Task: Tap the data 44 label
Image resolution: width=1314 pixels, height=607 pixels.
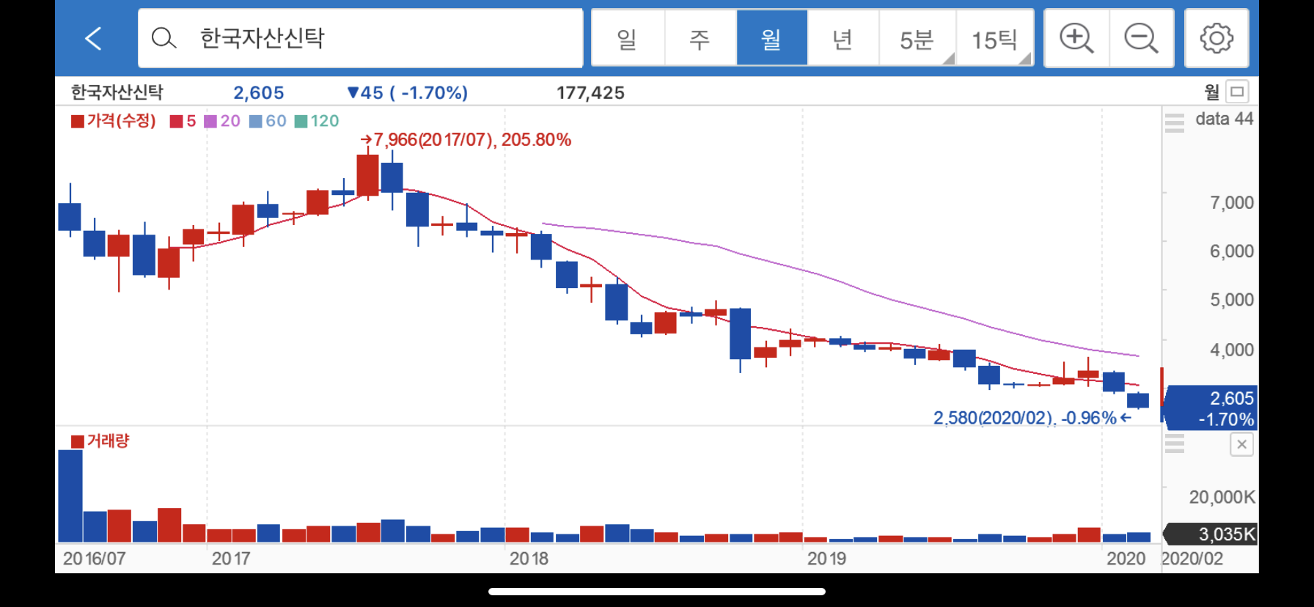Action: 1224,119
